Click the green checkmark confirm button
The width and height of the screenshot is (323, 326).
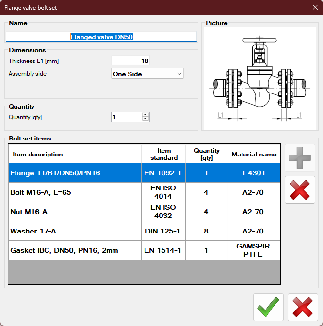(x=268, y=307)
